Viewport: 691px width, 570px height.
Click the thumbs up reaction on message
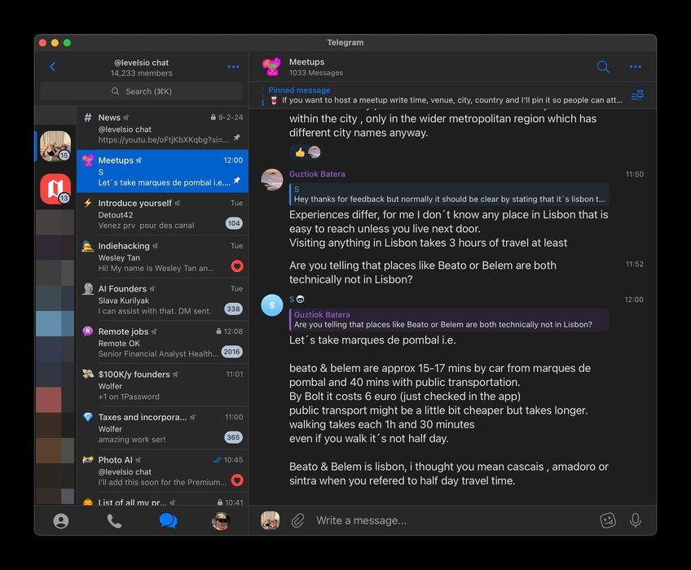pyautogui.click(x=300, y=152)
